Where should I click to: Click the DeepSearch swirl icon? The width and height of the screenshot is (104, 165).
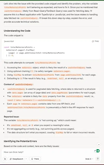pyautogui.click(x=11, y=159)
